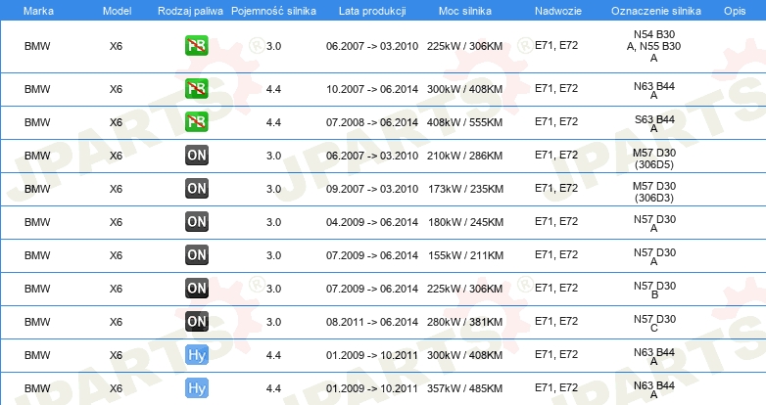Select the date range 04.2009 -> 06.2014
This screenshot has height=405, width=766.
tap(372, 222)
